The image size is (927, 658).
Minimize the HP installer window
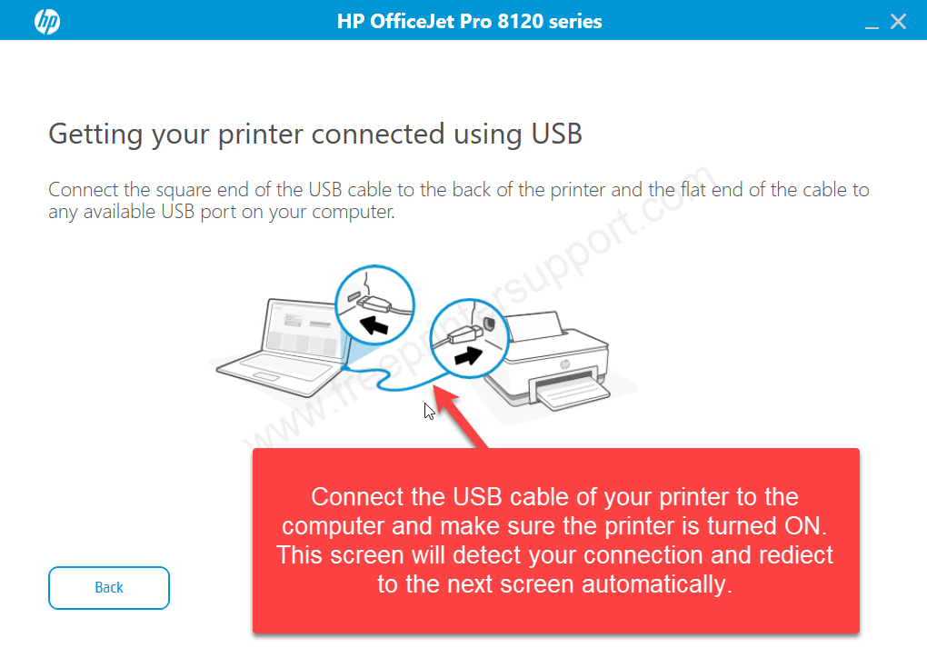pos(872,23)
